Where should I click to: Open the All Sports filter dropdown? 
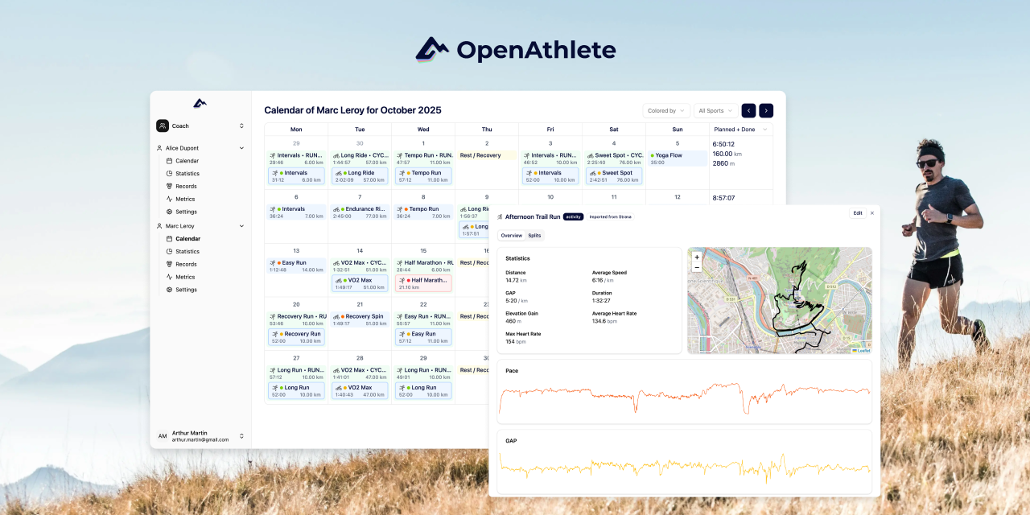click(x=714, y=110)
